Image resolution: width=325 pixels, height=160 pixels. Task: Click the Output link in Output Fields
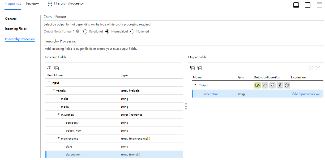203,85
